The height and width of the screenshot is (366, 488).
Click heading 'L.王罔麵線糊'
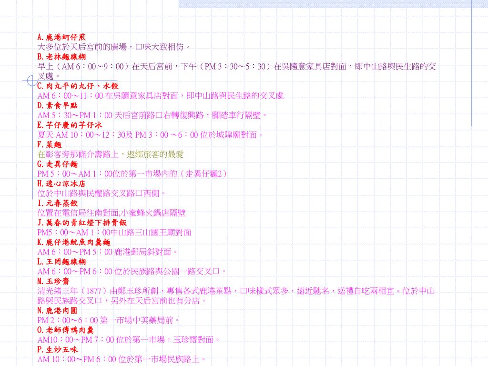pos(61,262)
